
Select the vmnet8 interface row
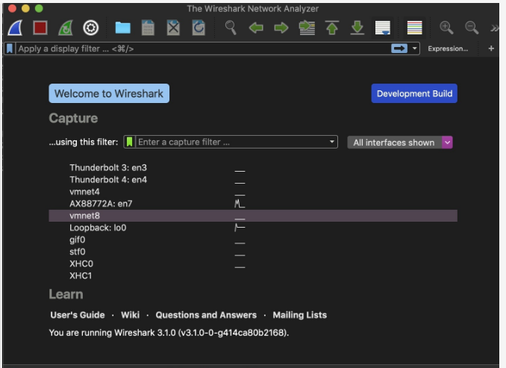point(253,216)
